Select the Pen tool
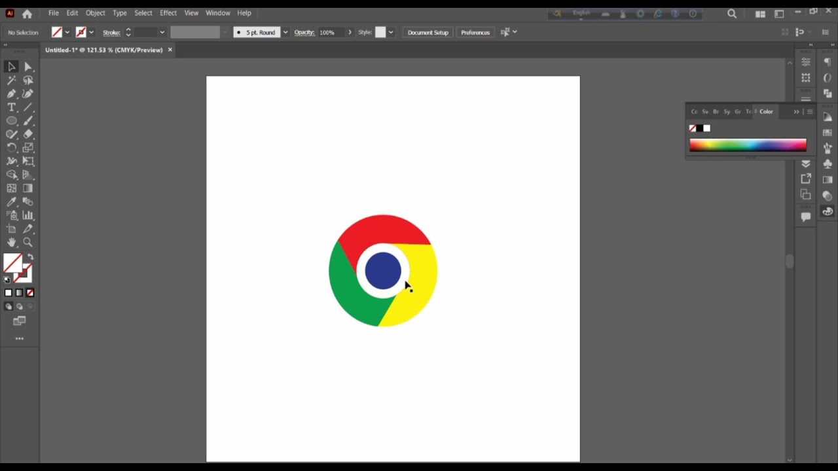Viewport: 838px width, 471px height. coord(11,94)
